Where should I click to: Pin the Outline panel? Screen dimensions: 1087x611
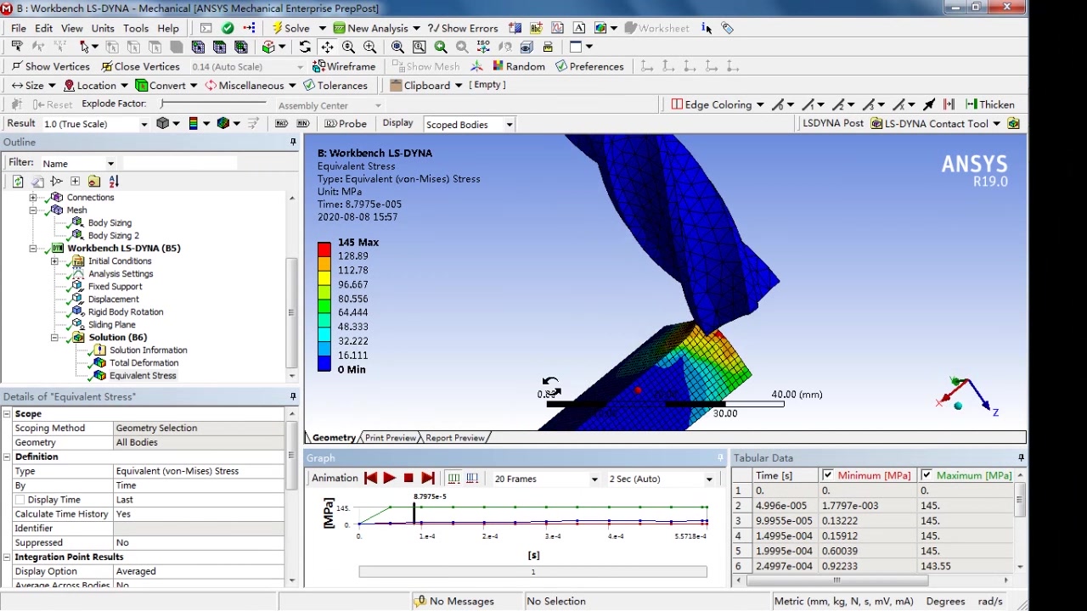click(293, 142)
